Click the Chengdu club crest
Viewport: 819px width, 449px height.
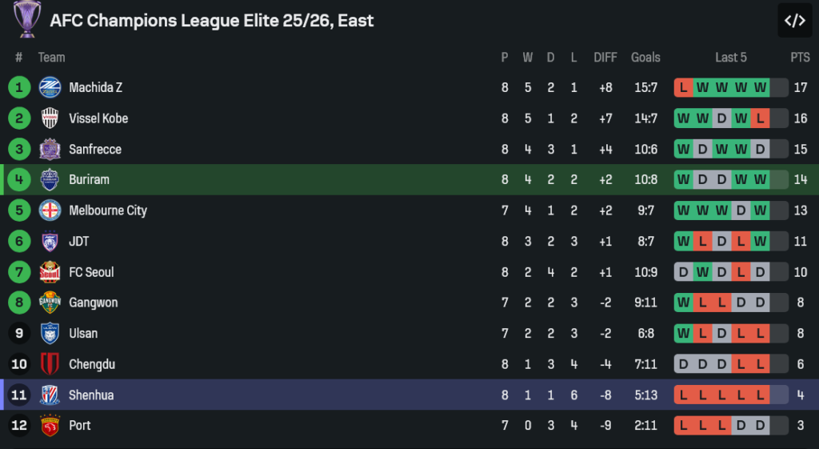[x=50, y=364]
